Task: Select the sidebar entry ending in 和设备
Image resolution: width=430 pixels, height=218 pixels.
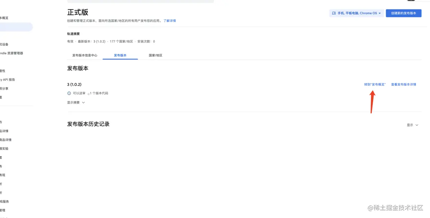Action: tap(4, 44)
